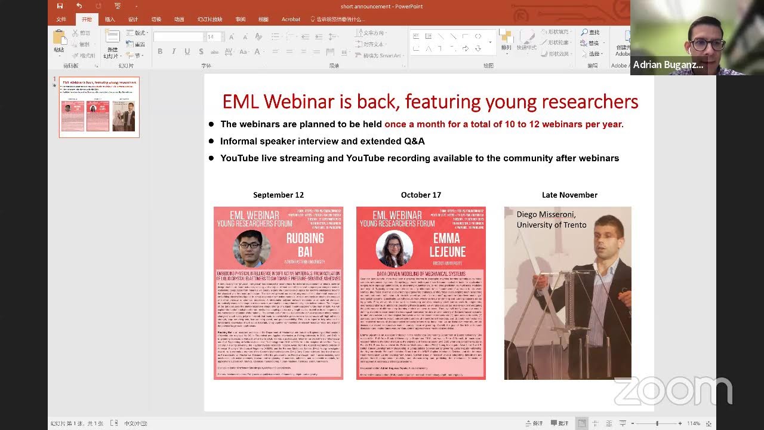Toggle text shadow

pyautogui.click(x=201, y=51)
